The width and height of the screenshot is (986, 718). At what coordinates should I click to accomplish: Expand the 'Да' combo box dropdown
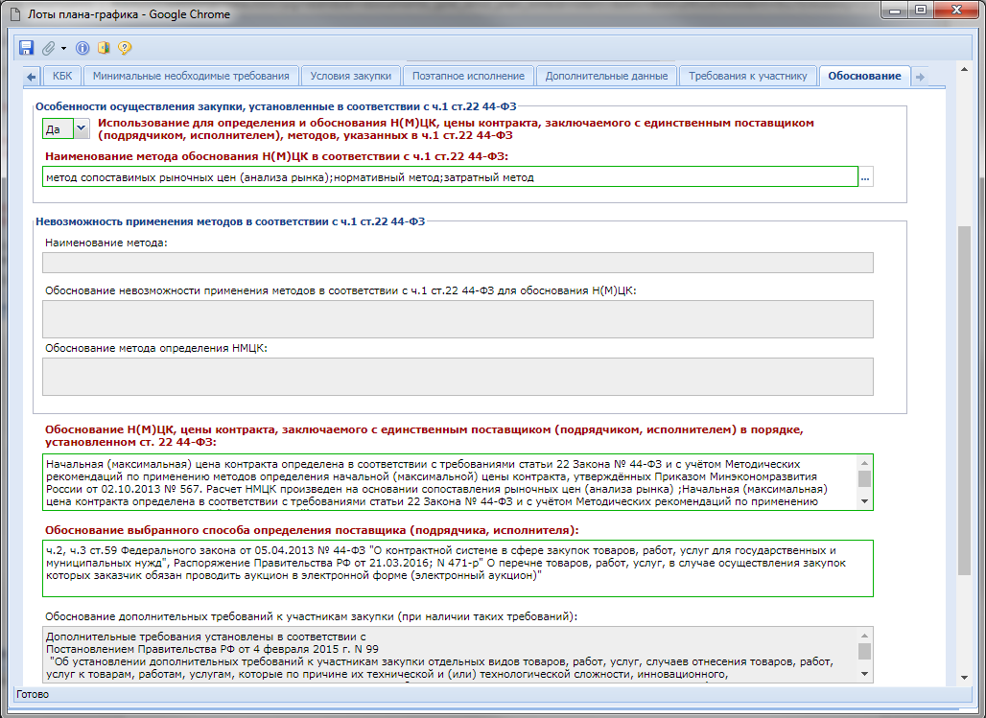pos(81,127)
